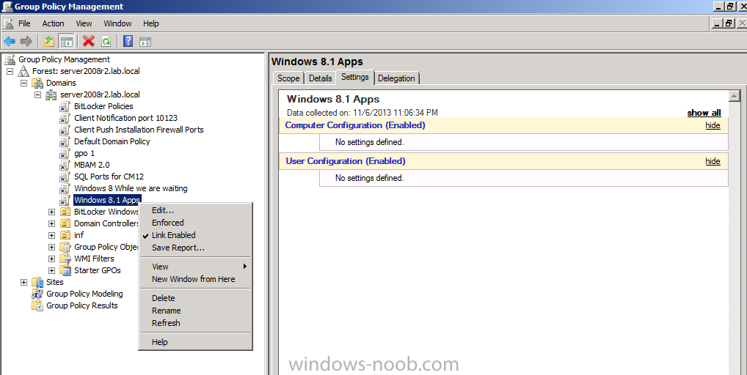
Task: Click the Sites folder icon
Action: pyautogui.click(x=37, y=282)
